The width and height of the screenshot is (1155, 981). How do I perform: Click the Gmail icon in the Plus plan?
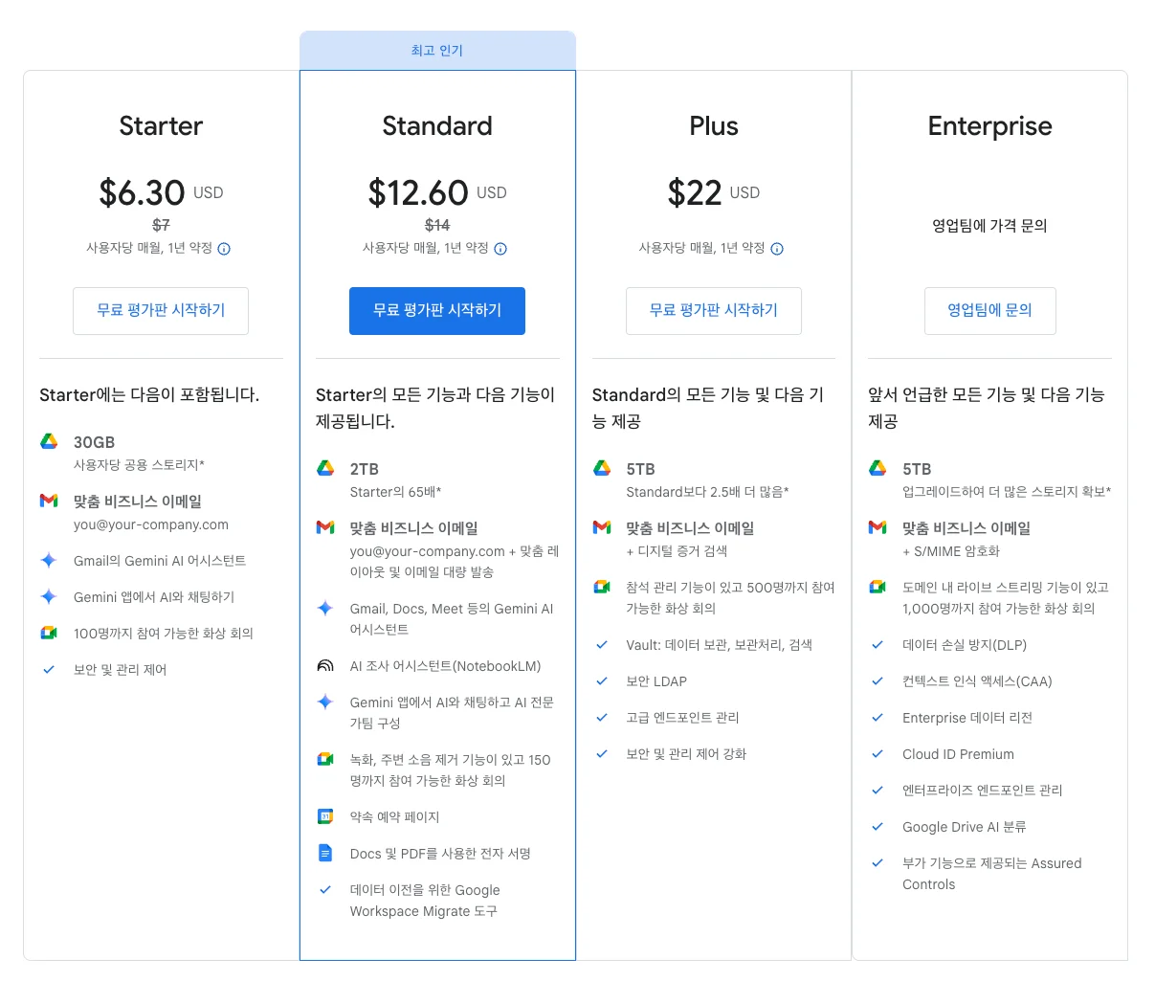tap(602, 527)
